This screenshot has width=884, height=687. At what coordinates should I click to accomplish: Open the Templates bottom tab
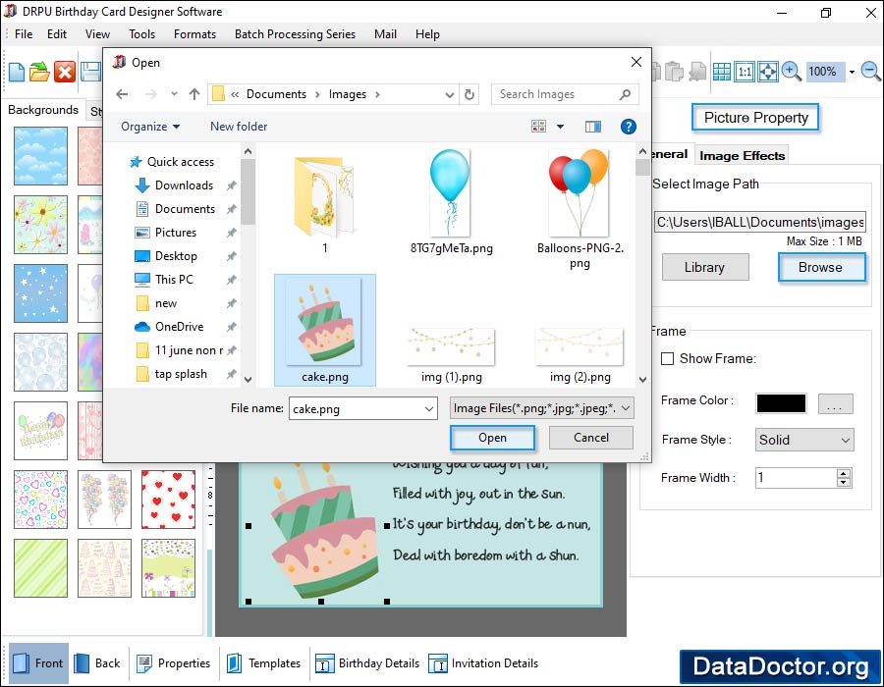pos(264,663)
